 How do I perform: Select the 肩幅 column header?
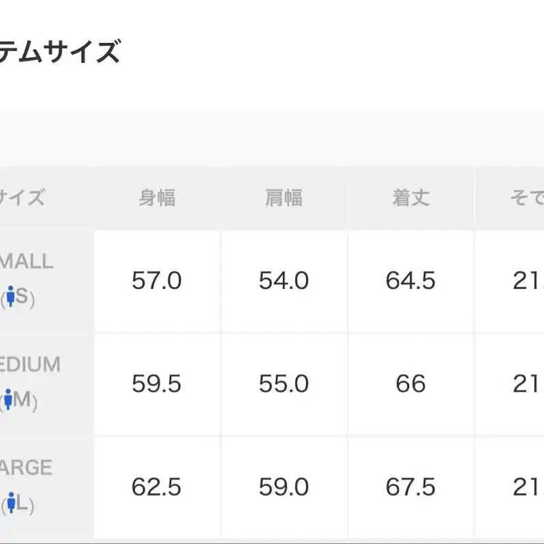284,198
